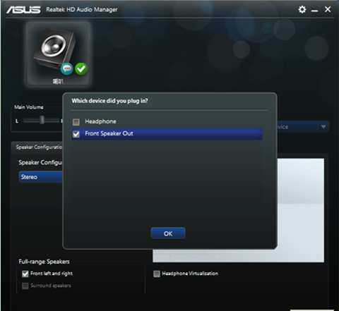339x311 pixels.
Task: Click the ASUS logo
Action: click(x=23, y=10)
